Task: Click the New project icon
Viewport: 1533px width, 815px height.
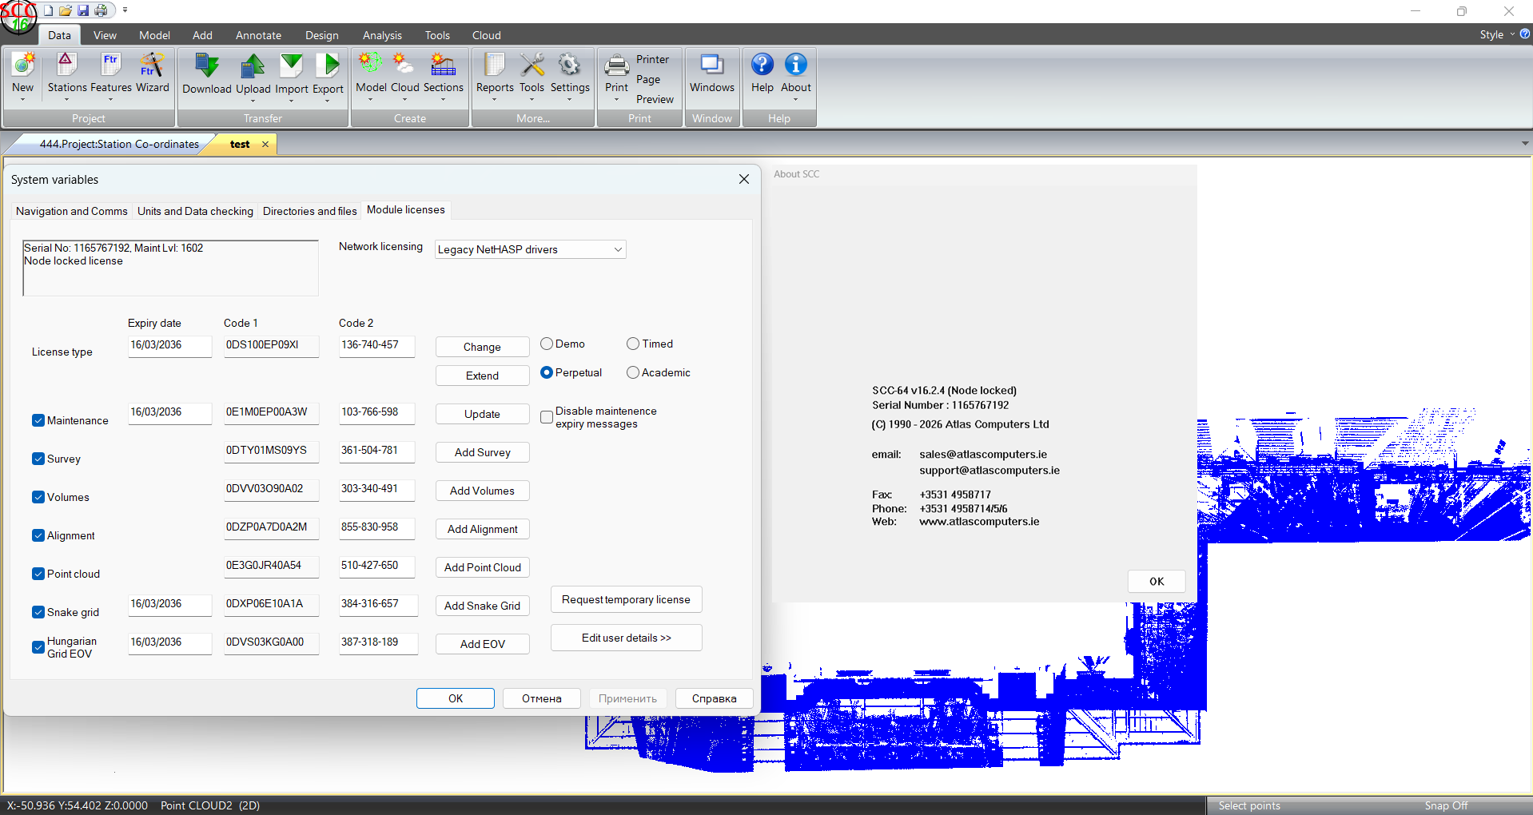Action: click(x=23, y=65)
